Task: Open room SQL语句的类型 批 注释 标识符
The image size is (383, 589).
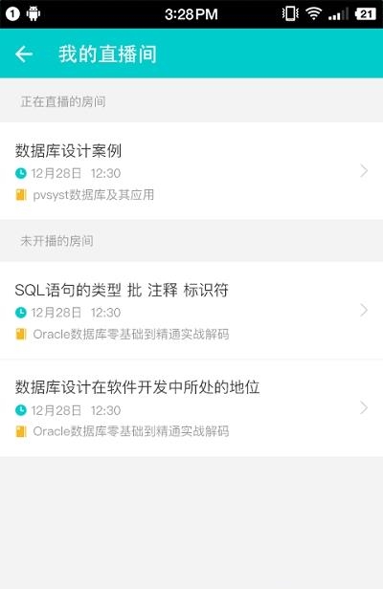Action: [191, 310]
